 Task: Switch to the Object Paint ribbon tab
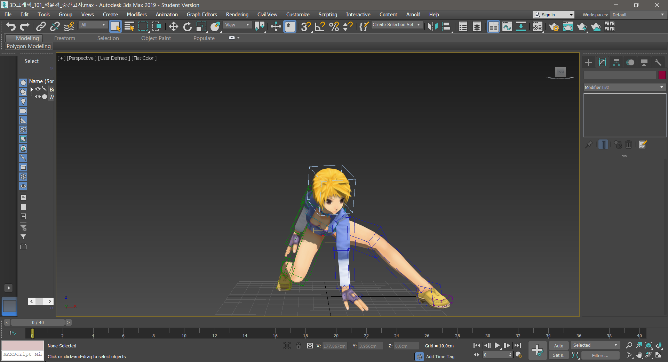tap(156, 38)
